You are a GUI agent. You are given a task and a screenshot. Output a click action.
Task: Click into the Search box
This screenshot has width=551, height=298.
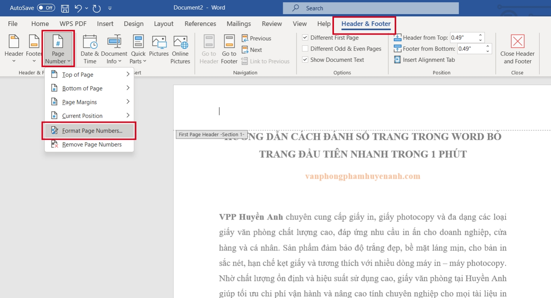(x=371, y=8)
